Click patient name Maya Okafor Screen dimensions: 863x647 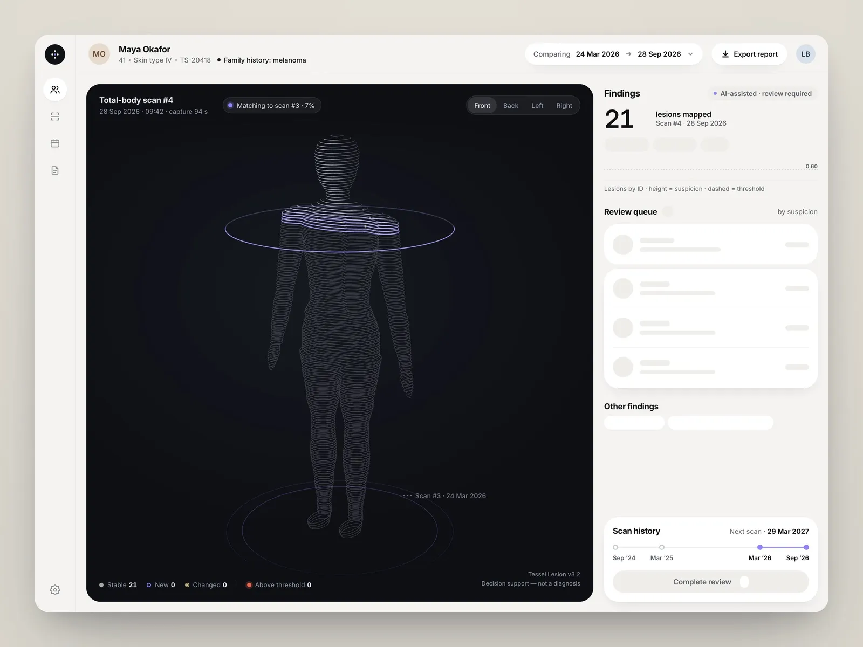[144, 49]
